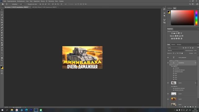Open the Файл menu

pyautogui.click(x=5, y=1)
